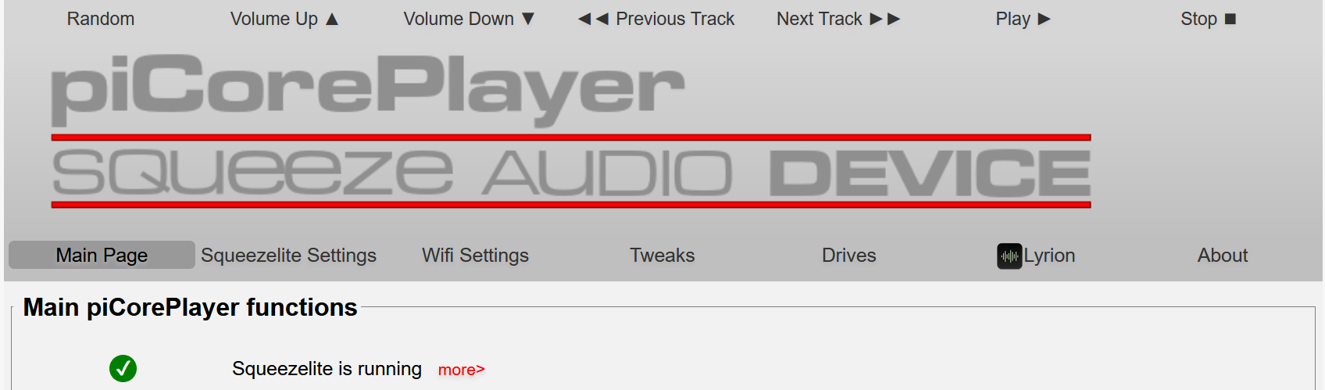1325x390 pixels.
Task: Click the Stop square icon
Action: point(1230,19)
